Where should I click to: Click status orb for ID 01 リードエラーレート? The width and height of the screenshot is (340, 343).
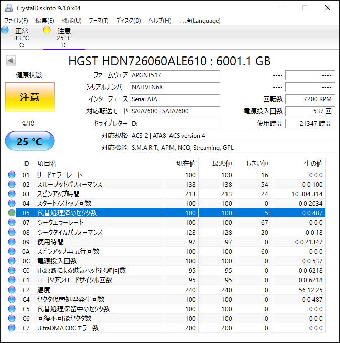(12, 175)
